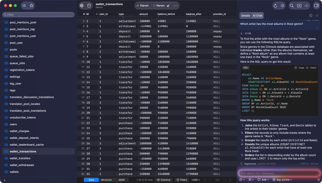Click the new query tab icon
The height and width of the screenshot is (183, 322).
click(x=299, y=5)
